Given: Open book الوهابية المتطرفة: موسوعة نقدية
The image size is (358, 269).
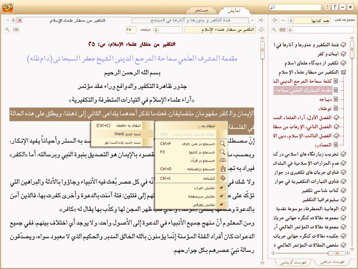Looking at the screenshot, I should tap(308, 209).
